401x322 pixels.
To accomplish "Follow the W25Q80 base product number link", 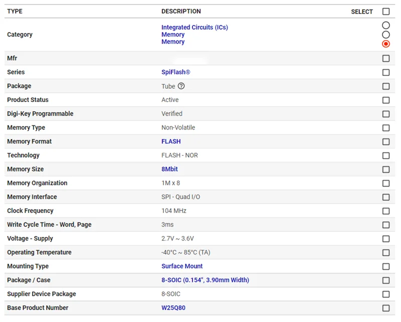I will pos(173,307).
